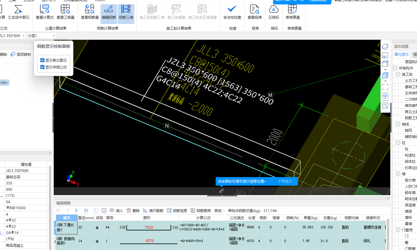Screen dimensions: 417x250
Task: Select 构造柱 tree item
Action: click(410, 155)
